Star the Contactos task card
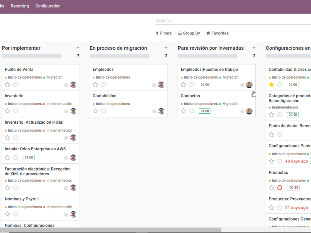The image size is (311, 233). (x=183, y=111)
